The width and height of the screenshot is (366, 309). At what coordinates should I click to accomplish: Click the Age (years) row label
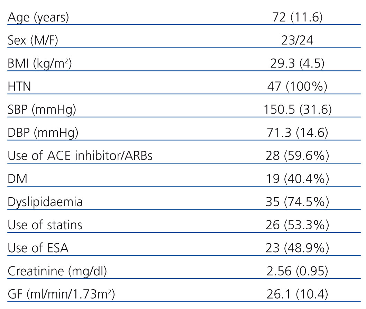click(x=38, y=17)
